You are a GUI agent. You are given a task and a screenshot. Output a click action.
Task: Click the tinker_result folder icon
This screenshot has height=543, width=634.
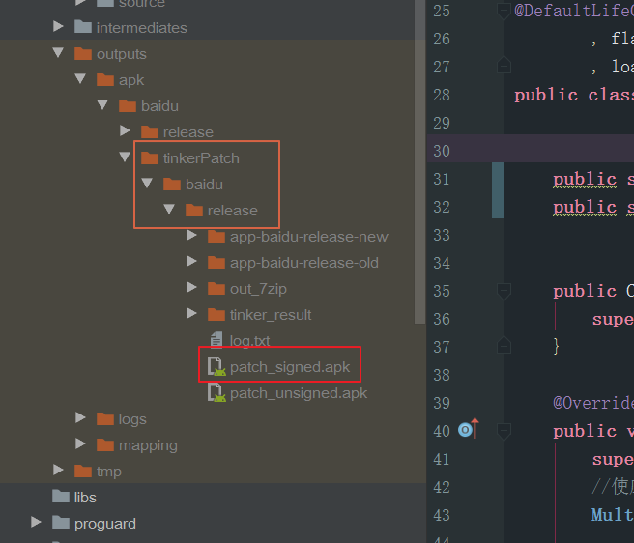(216, 315)
